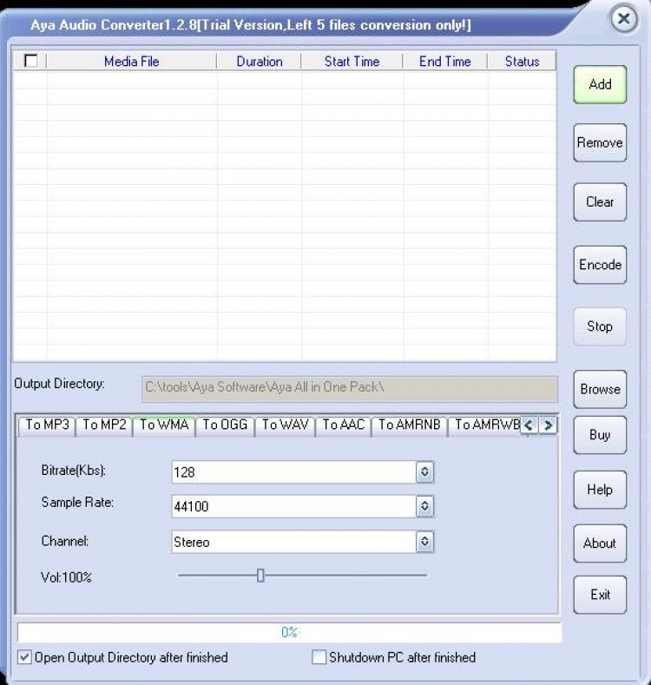Click the Output Directory path field
This screenshot has width=651, height=685.
(350, 388)
